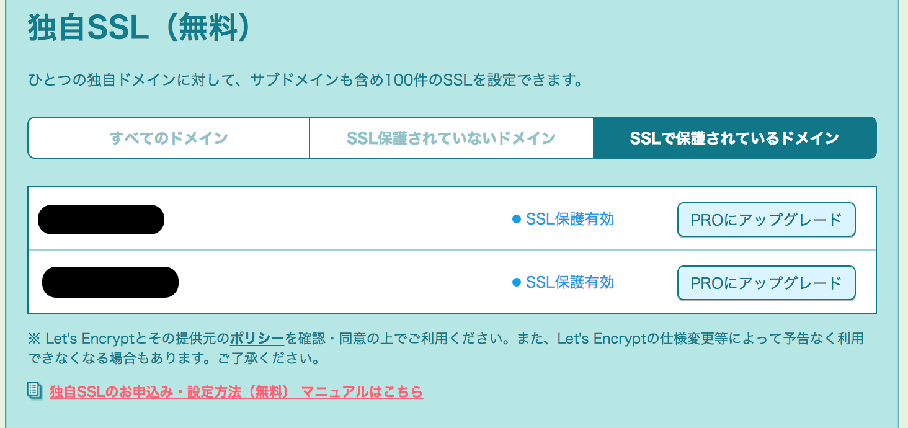Click the second redacted domain name
This screenshot has height=428, width=908.
[x=110, y=282]
